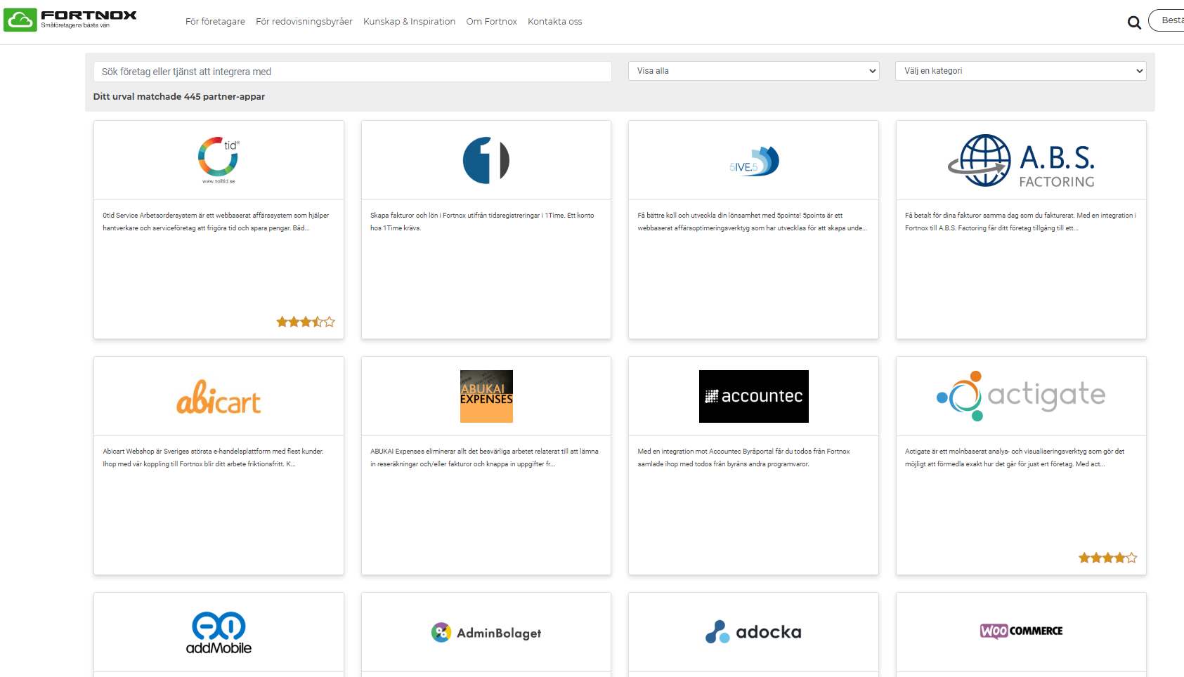Image resolution: width=1184 pixels, height=677 pixels.
Task: Open the actigate logo
Action: 1021,396
